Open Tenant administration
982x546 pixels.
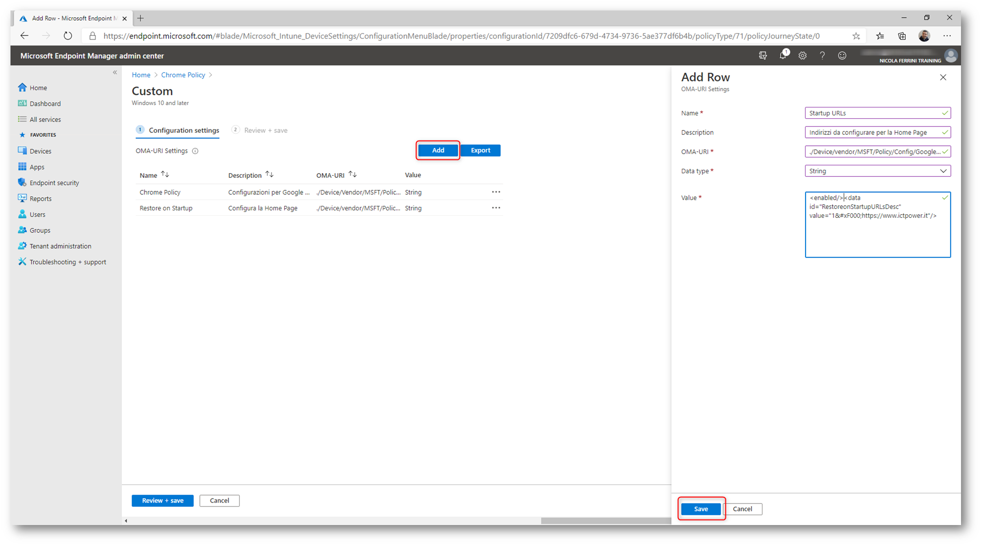click(x=60, y=246)
